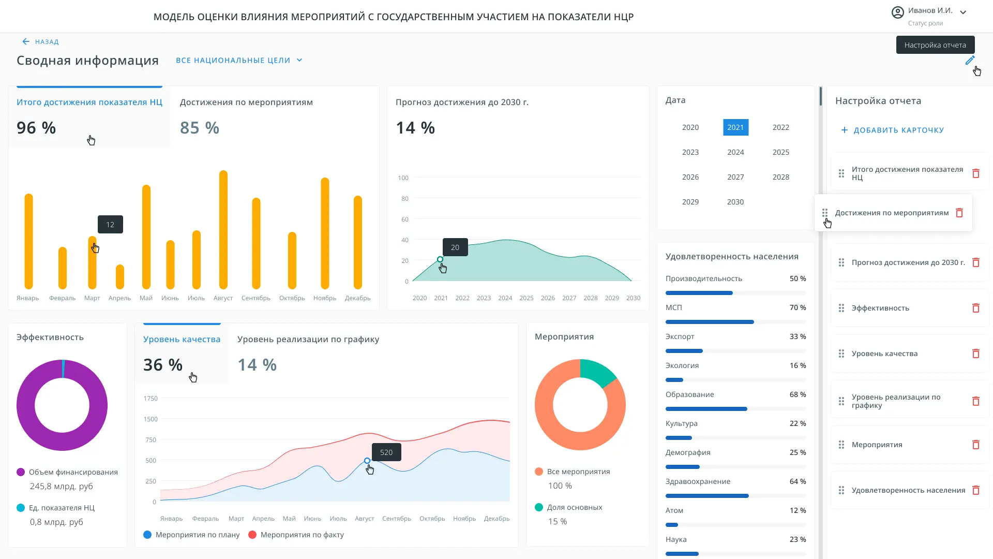Delete the Удовлетворенность населения card with the trash icon

point(975,490)
